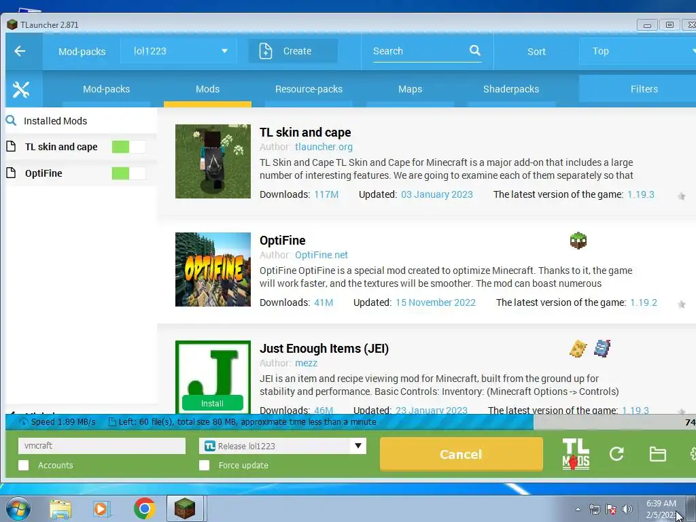
Task: Click the magnifier icon in Search field
Action: point(475,50)
